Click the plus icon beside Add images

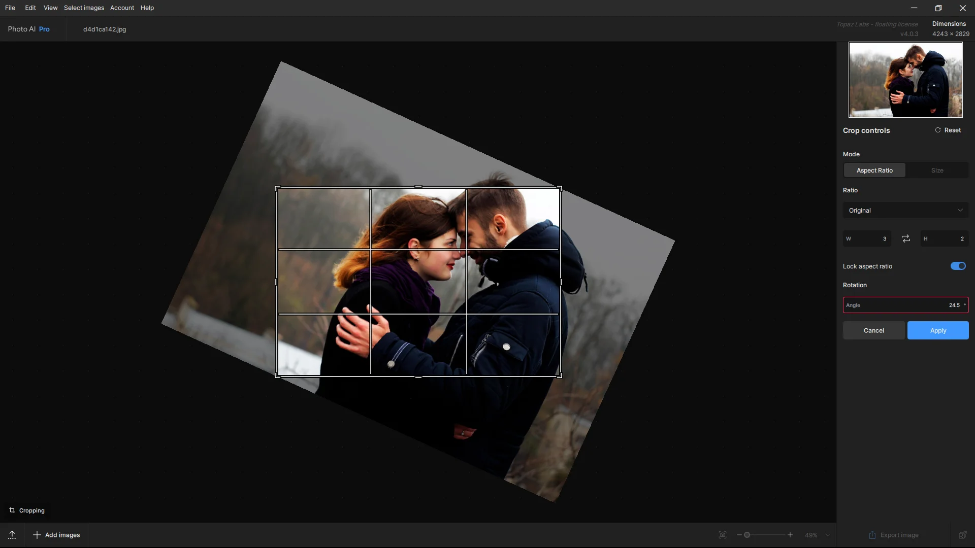point(37,535)
